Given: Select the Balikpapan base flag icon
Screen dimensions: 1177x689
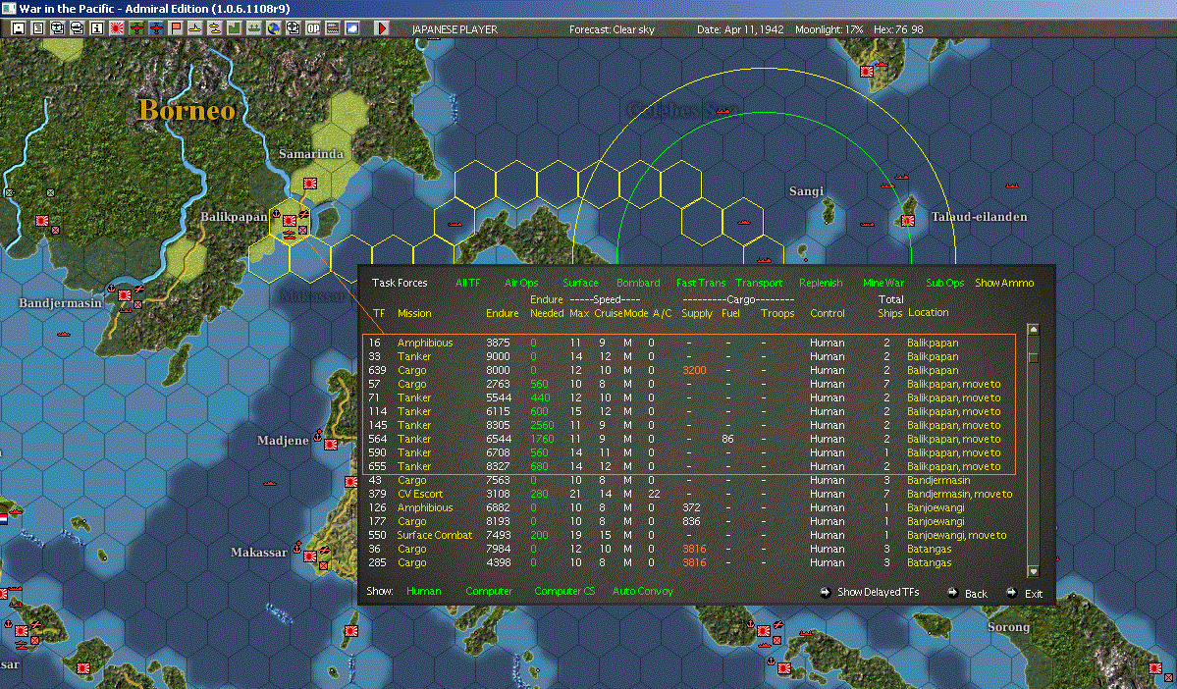Looking at the screenshot, I should coord(289,221).
